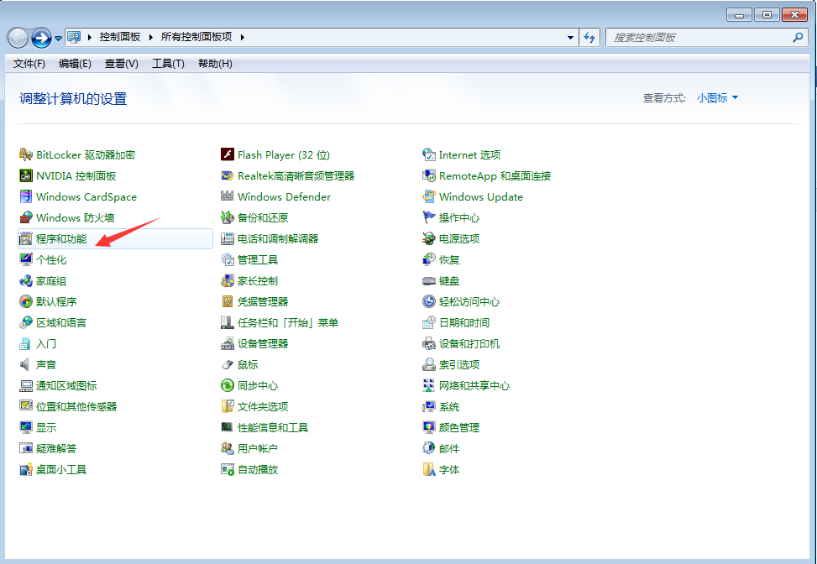Open the 邮件 icon
The width and height of the screenshot is (817, 564).
point(428,448)
